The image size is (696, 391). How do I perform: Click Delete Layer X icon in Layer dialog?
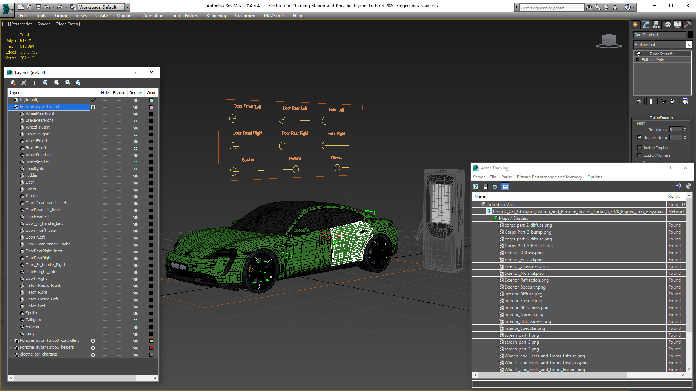click(24, 83)
